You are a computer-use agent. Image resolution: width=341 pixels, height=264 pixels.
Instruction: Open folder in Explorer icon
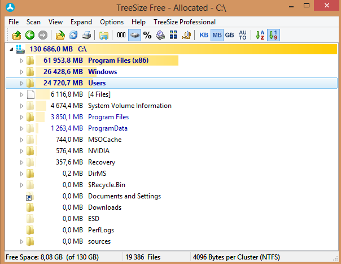point(104,35)
